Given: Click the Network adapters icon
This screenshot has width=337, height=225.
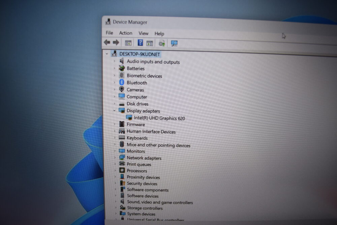Looking at the screenshot, I should (122, 158).
